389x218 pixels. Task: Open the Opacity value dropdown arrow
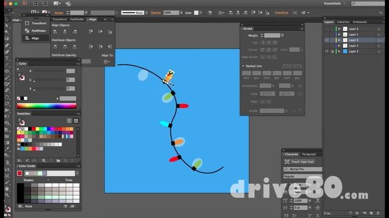click(181, 13)
